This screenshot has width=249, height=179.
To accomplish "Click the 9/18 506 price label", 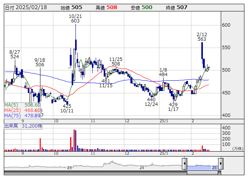I will pos(40,62).
